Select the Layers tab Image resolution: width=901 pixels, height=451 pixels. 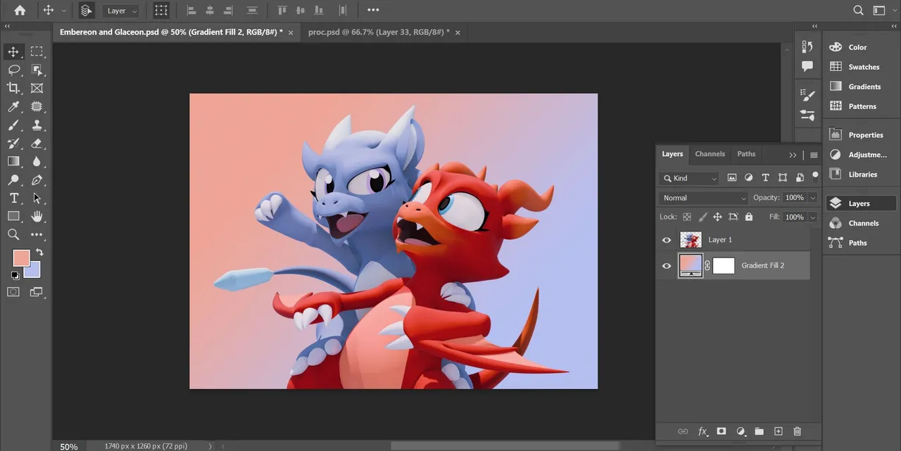click(x=672, y=154)
